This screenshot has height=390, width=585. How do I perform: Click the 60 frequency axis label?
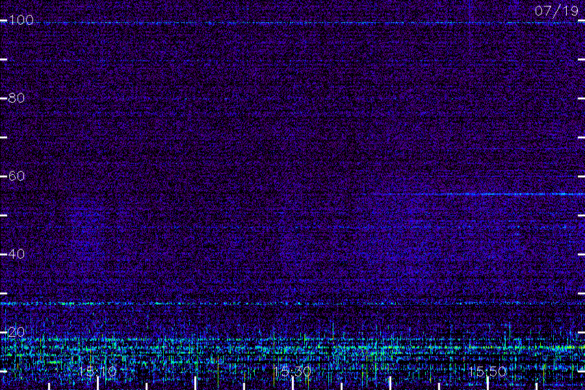[16, 175]
